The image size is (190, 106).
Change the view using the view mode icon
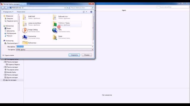pyautogui.click(x=84, y=12)
